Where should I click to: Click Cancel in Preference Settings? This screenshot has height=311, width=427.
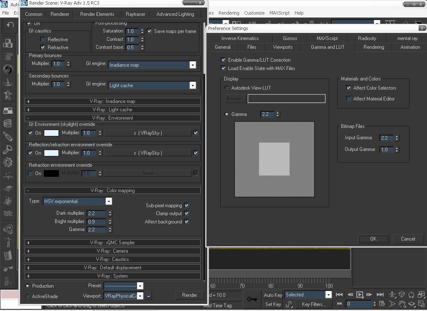point(408,239)
